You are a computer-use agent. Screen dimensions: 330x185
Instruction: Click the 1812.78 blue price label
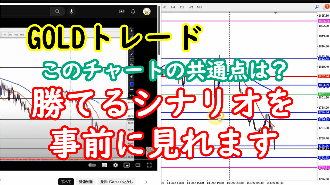tap(324, 59)
